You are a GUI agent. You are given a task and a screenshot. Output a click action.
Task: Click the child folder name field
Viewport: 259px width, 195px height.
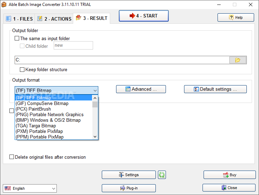pyautogui.click(x=73, y=45)
